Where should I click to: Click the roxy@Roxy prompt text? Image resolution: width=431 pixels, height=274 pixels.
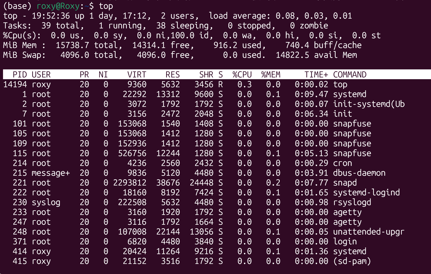tap(58, 6)
